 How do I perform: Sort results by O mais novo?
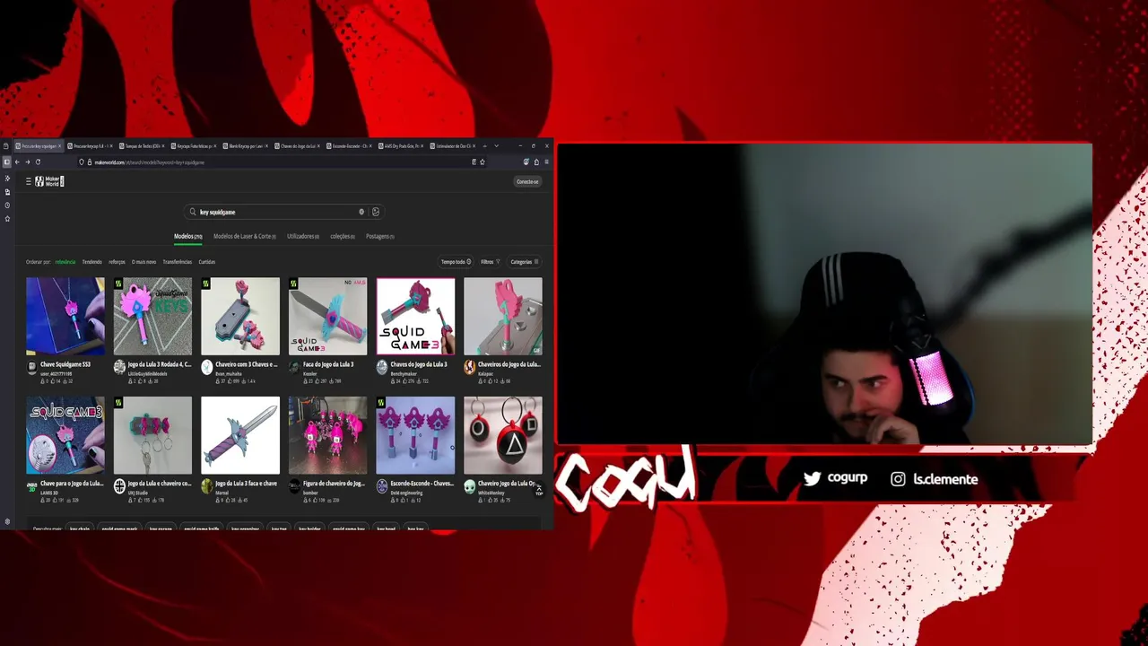[143, 262]
